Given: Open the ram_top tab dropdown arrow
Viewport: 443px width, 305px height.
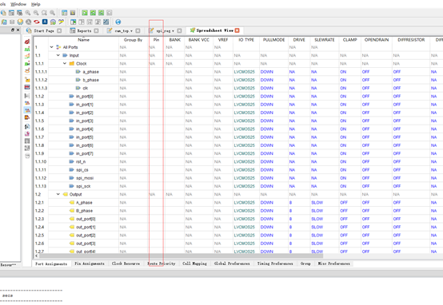Looking at the screenshot, I should (131, 31).
